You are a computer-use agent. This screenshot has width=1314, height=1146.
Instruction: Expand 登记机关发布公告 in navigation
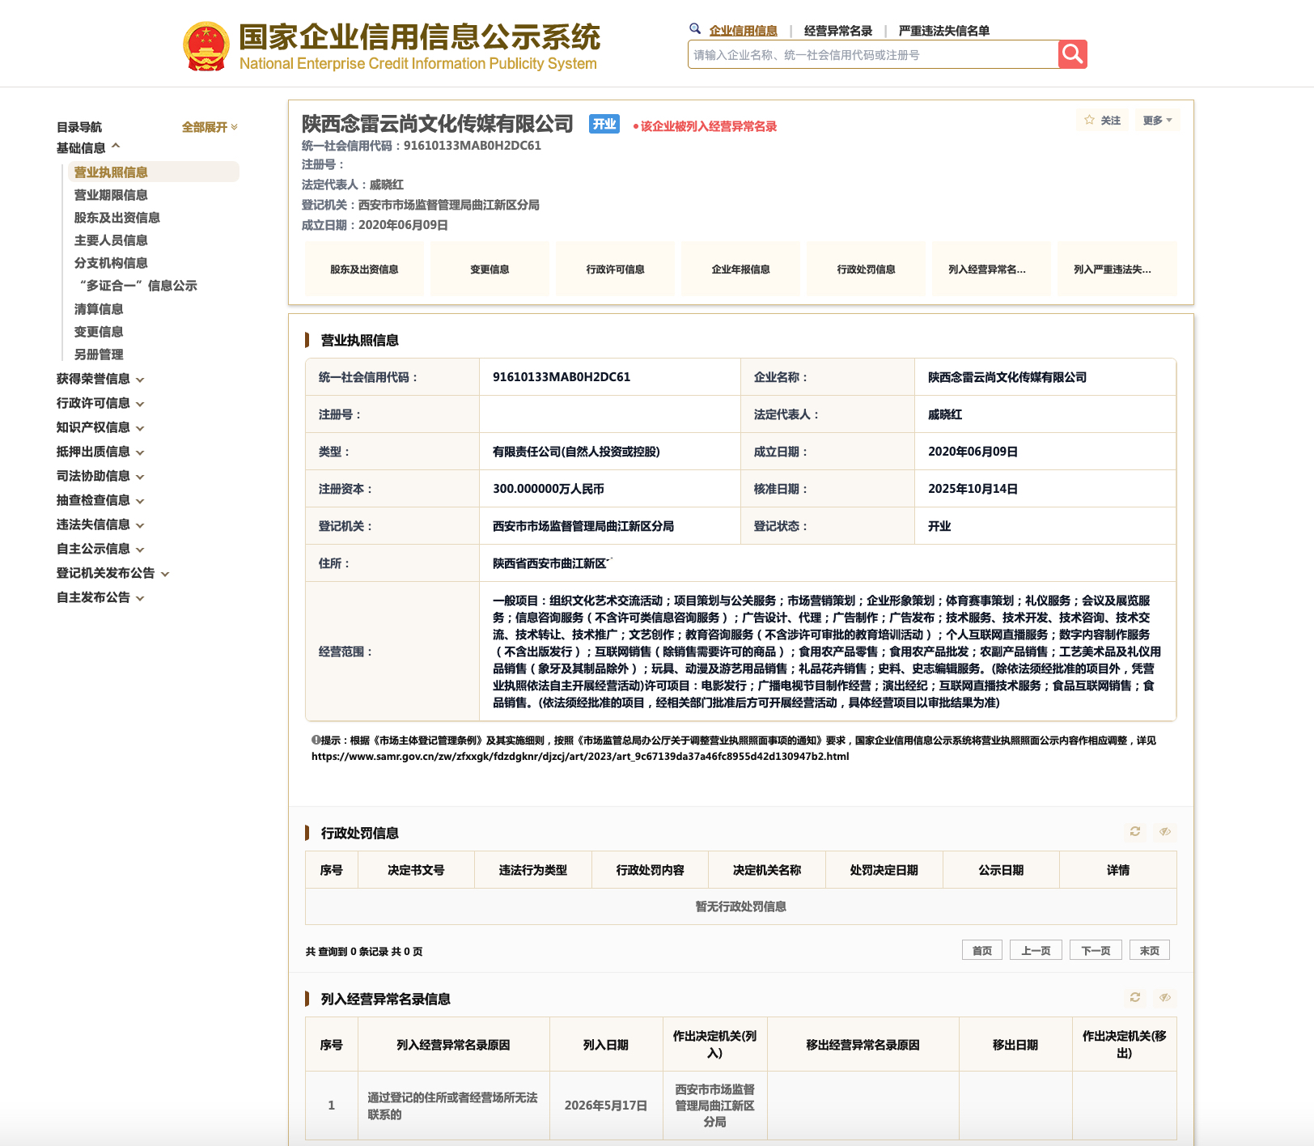pyautogui.click(x=112, y=573)
